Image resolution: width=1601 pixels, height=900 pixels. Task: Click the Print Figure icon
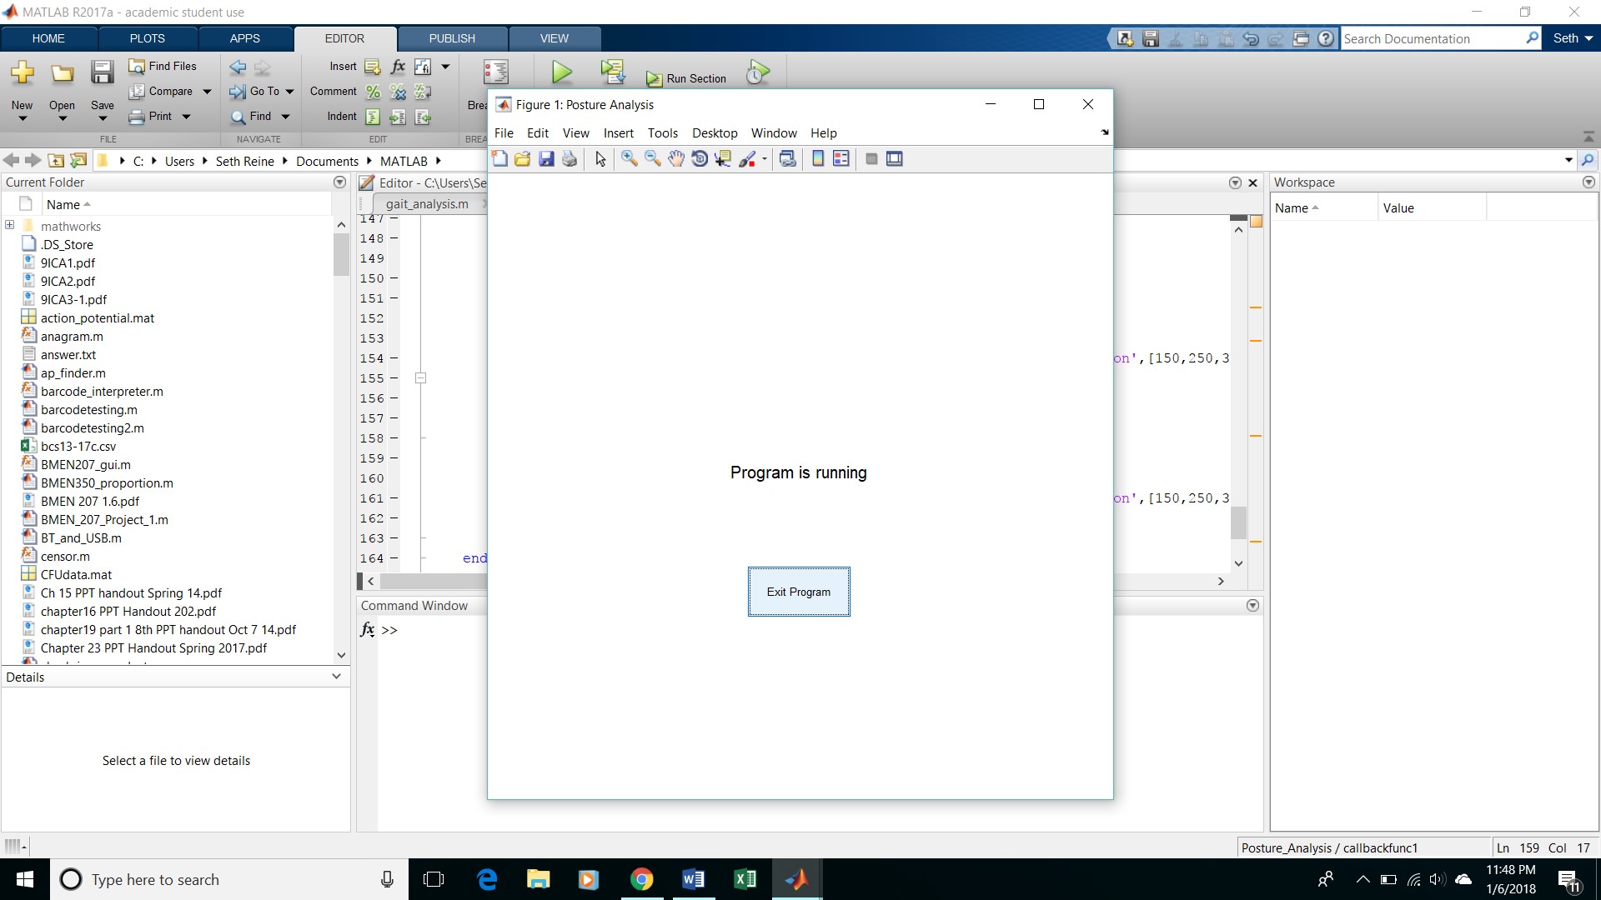[570, 159]
